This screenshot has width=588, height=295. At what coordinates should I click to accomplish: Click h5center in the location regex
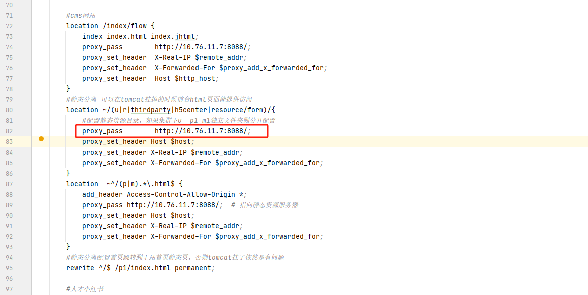coord(191,110)
